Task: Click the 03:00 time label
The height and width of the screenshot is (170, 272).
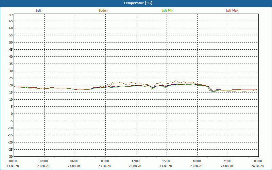Action: tap(44, 161)
